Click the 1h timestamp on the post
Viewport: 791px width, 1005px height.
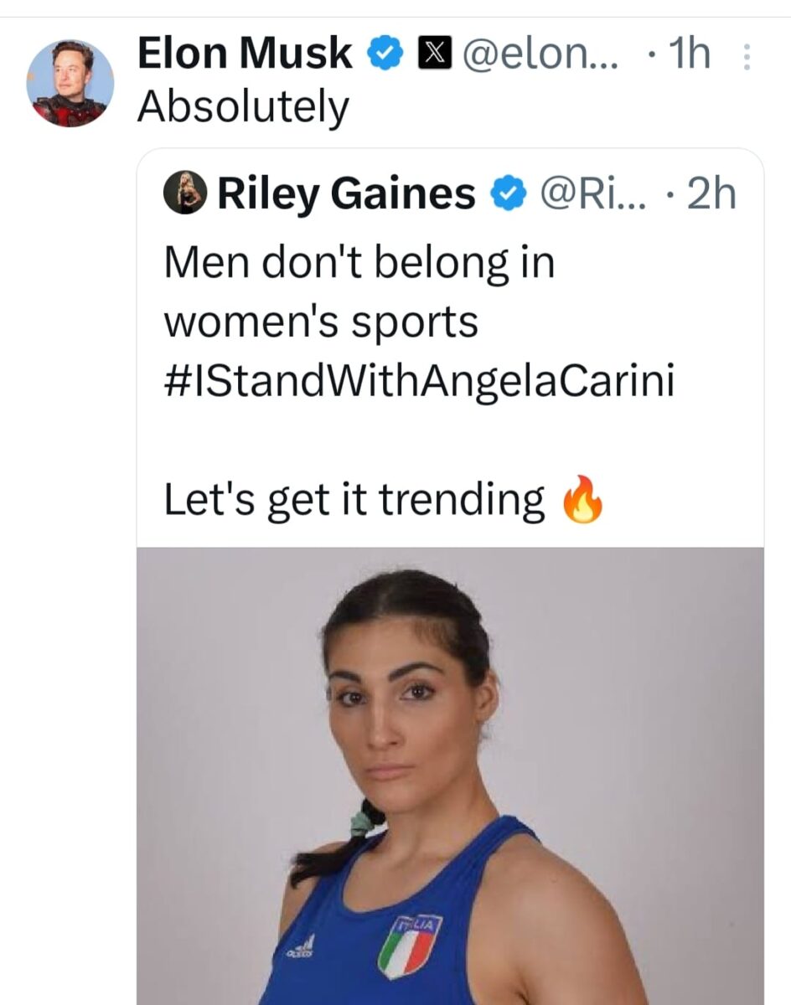coord(686,55)
